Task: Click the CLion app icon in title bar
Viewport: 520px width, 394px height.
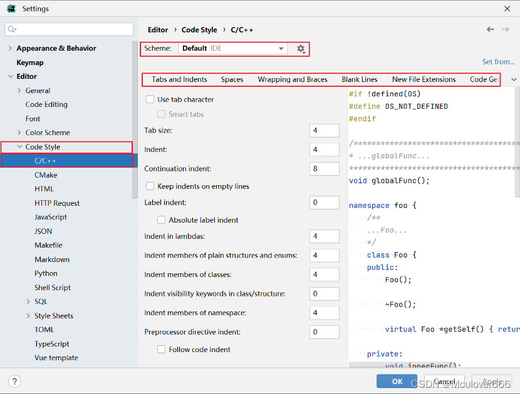Action: click(11, 9)
